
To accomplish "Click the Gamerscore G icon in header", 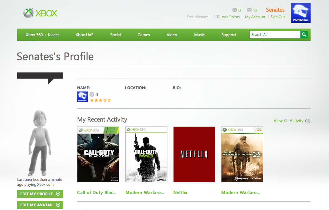I will [235, 10].
